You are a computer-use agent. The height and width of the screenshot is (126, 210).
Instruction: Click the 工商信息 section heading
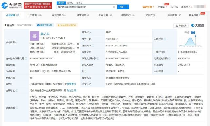(10, 25)
